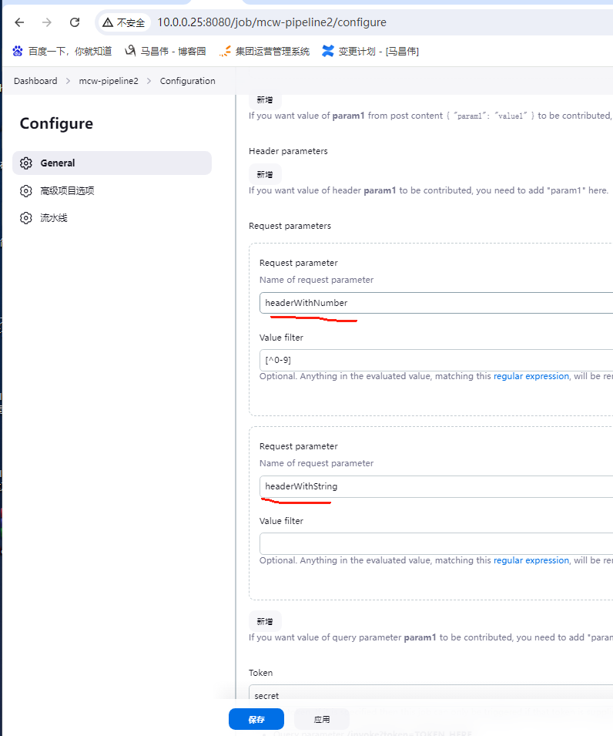Open the 马昌伟 - 博客园 bookmark

[165, 52]
